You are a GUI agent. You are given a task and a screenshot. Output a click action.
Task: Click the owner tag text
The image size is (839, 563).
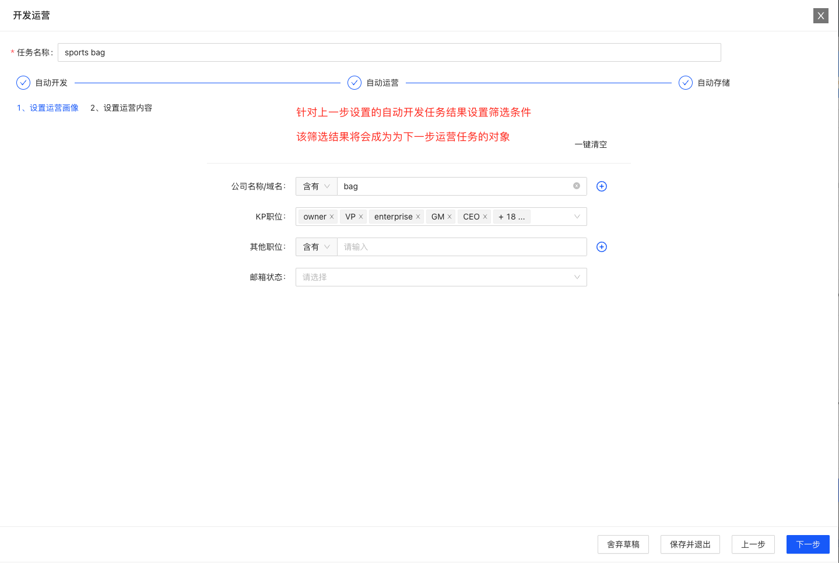tap(315, 217)
